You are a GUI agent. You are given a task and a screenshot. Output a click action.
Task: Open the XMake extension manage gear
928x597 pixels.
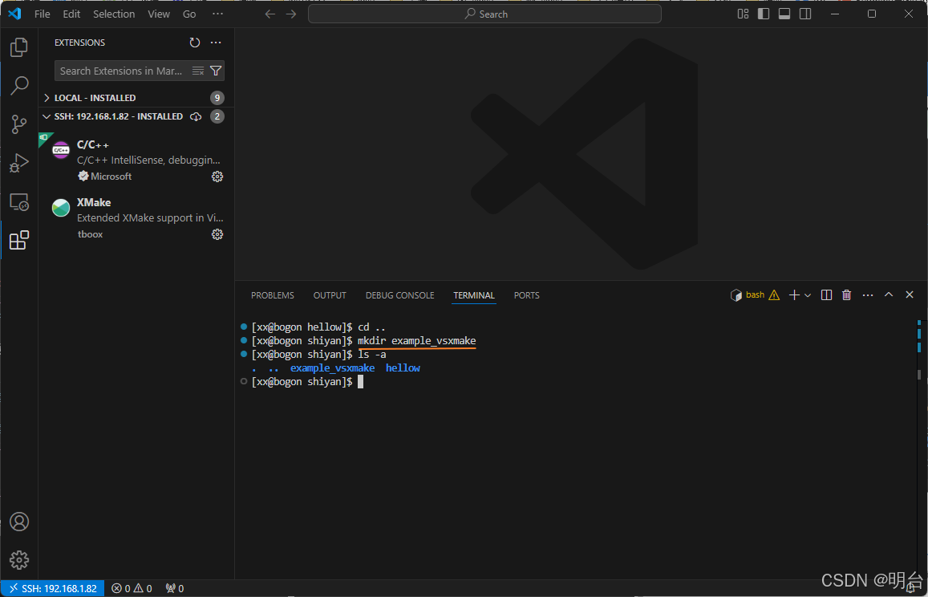point(217,234)
